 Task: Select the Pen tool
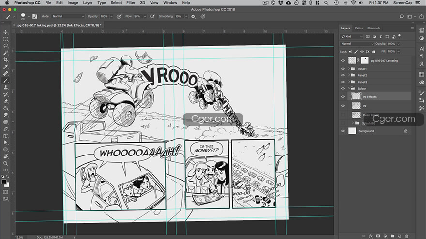coord(5,129)
